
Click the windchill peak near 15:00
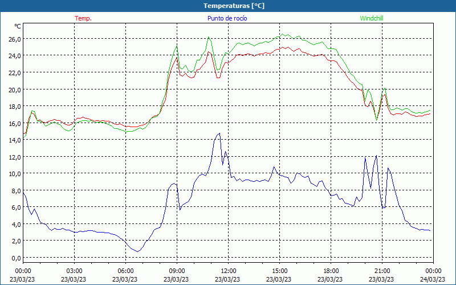point(282,34)
